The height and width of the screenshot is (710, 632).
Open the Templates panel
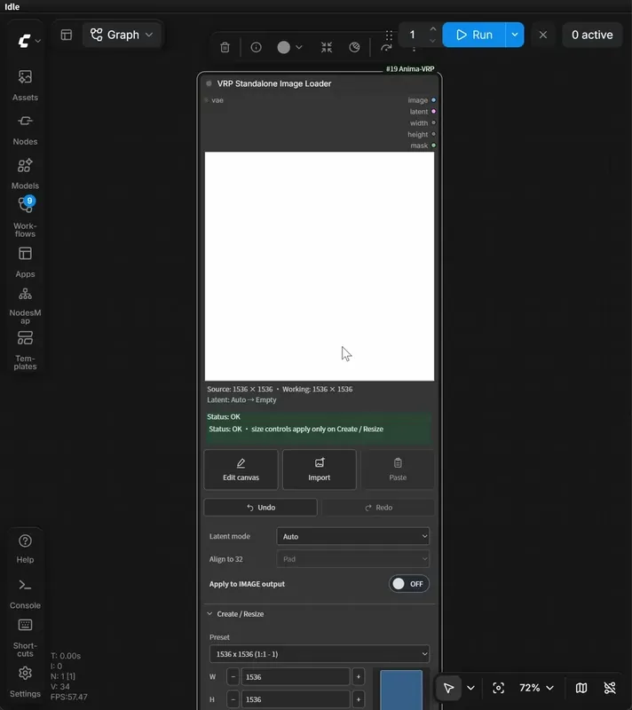point(25,350)
